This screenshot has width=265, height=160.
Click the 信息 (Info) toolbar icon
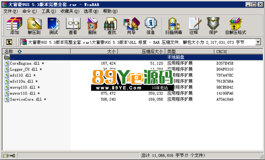[151, 24]
